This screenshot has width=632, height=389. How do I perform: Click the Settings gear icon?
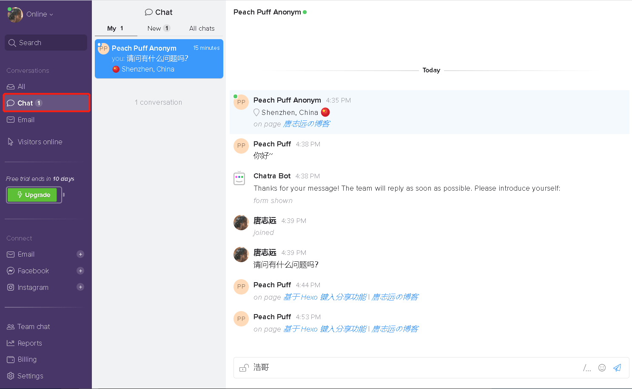coord(11,376)
